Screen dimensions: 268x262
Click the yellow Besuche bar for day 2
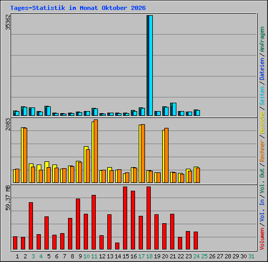pos(22,155)
